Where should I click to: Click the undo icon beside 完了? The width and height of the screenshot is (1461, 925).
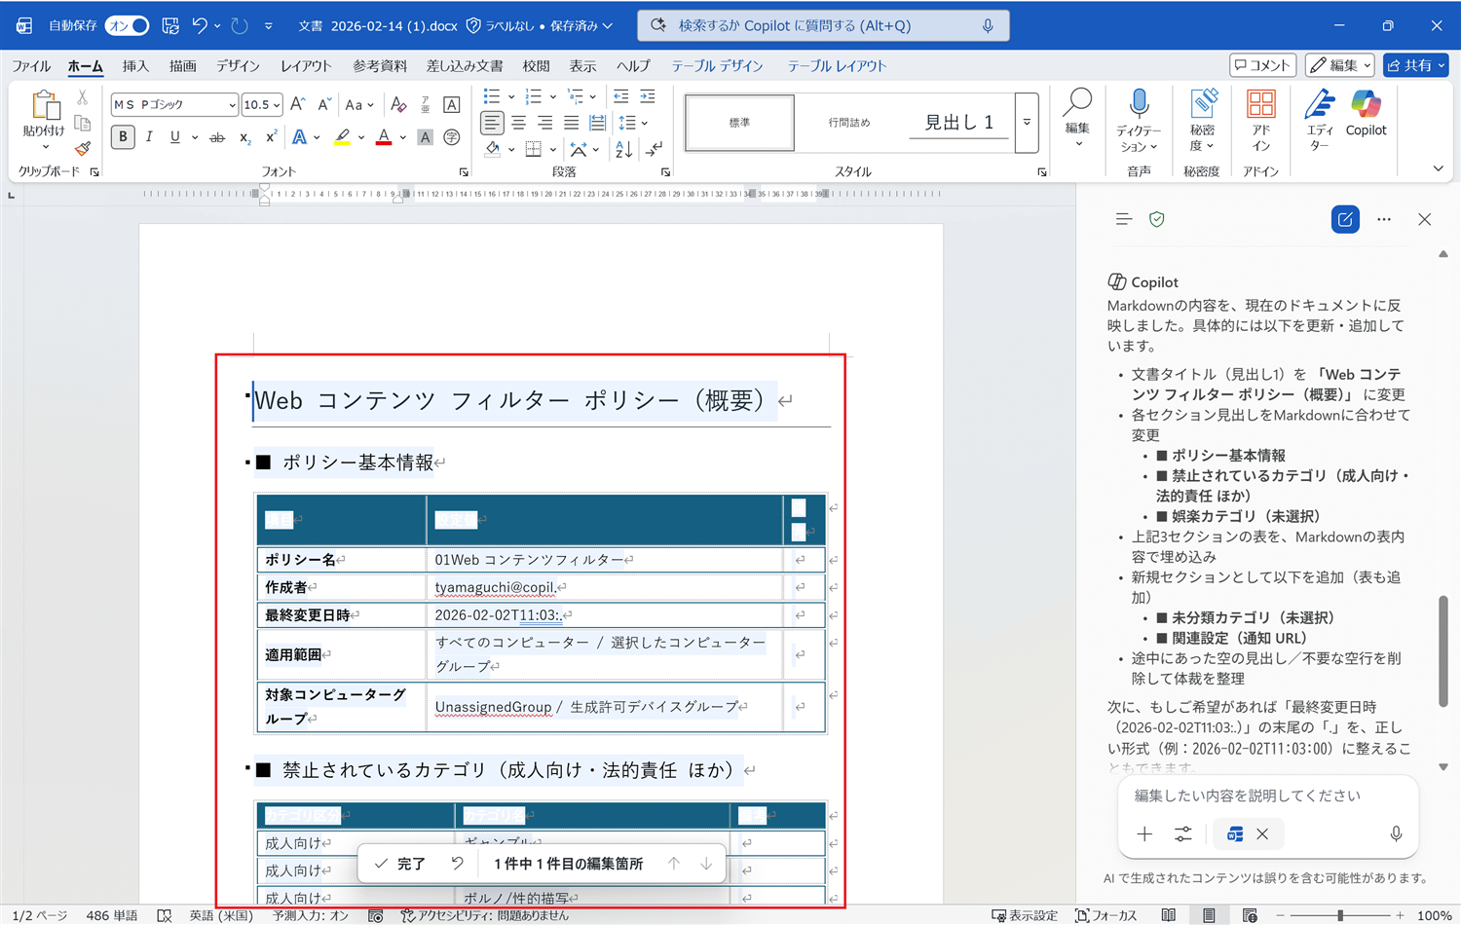(x=457, y=864)
